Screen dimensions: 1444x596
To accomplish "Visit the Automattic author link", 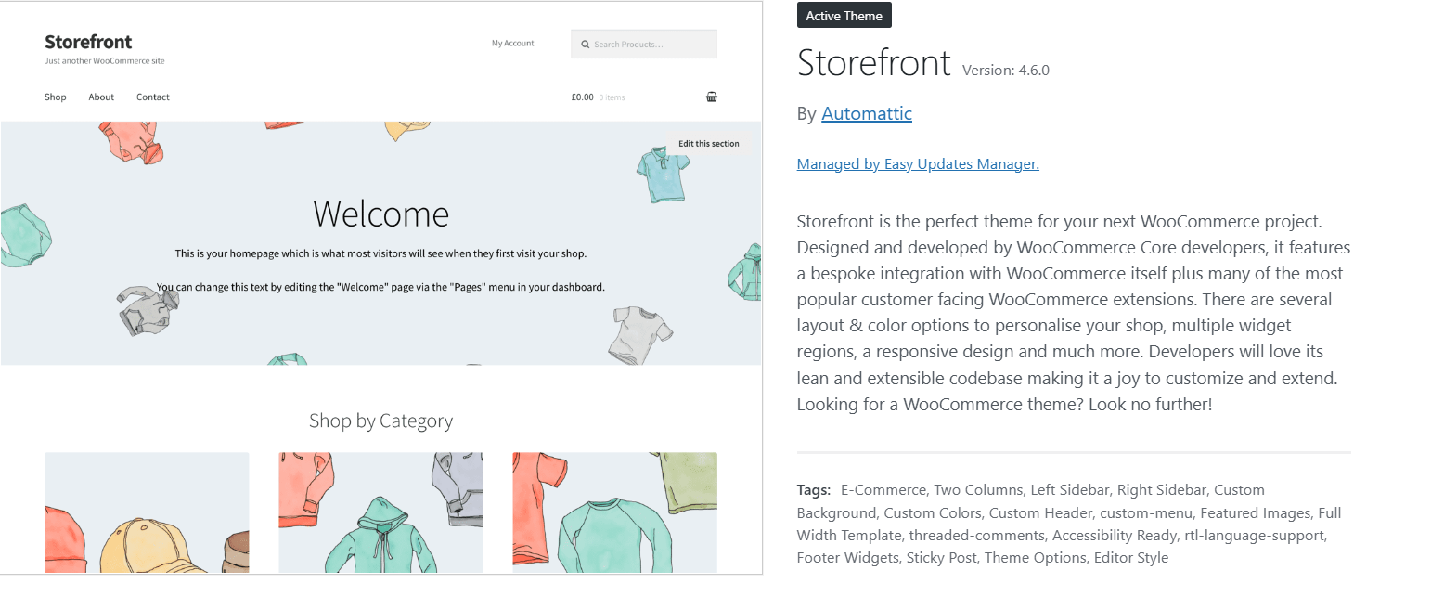I will tap(867, 114).
